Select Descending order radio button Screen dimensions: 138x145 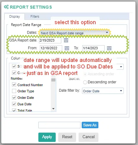tap(85, 82)
